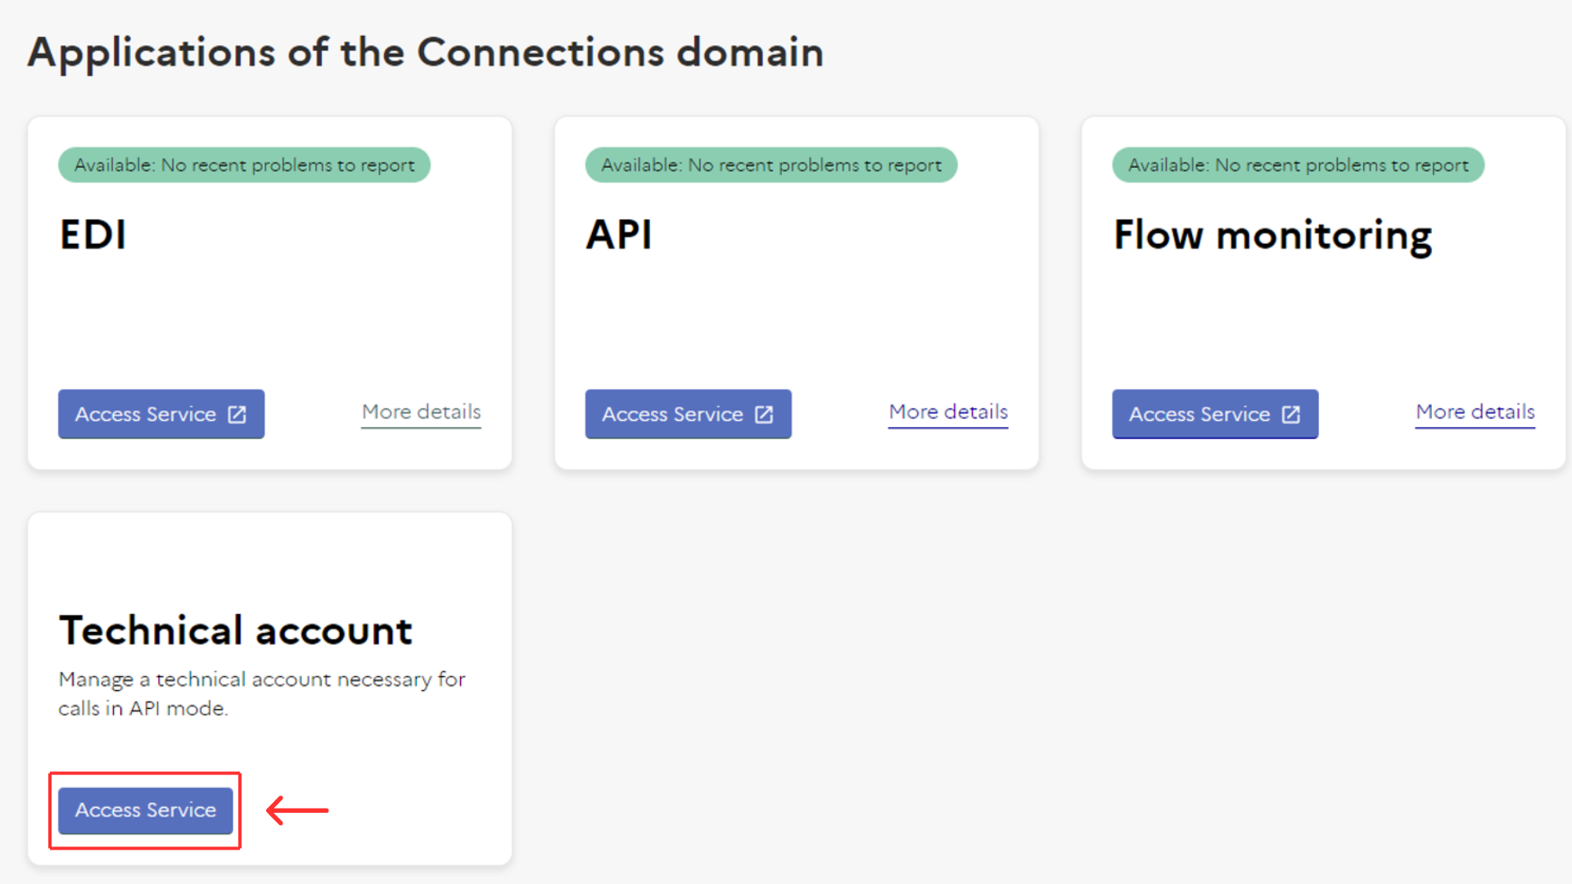Viewport: 1572px width, 884px height.
Task: Click red arrow pointing at Access Service
Action: 297,810
